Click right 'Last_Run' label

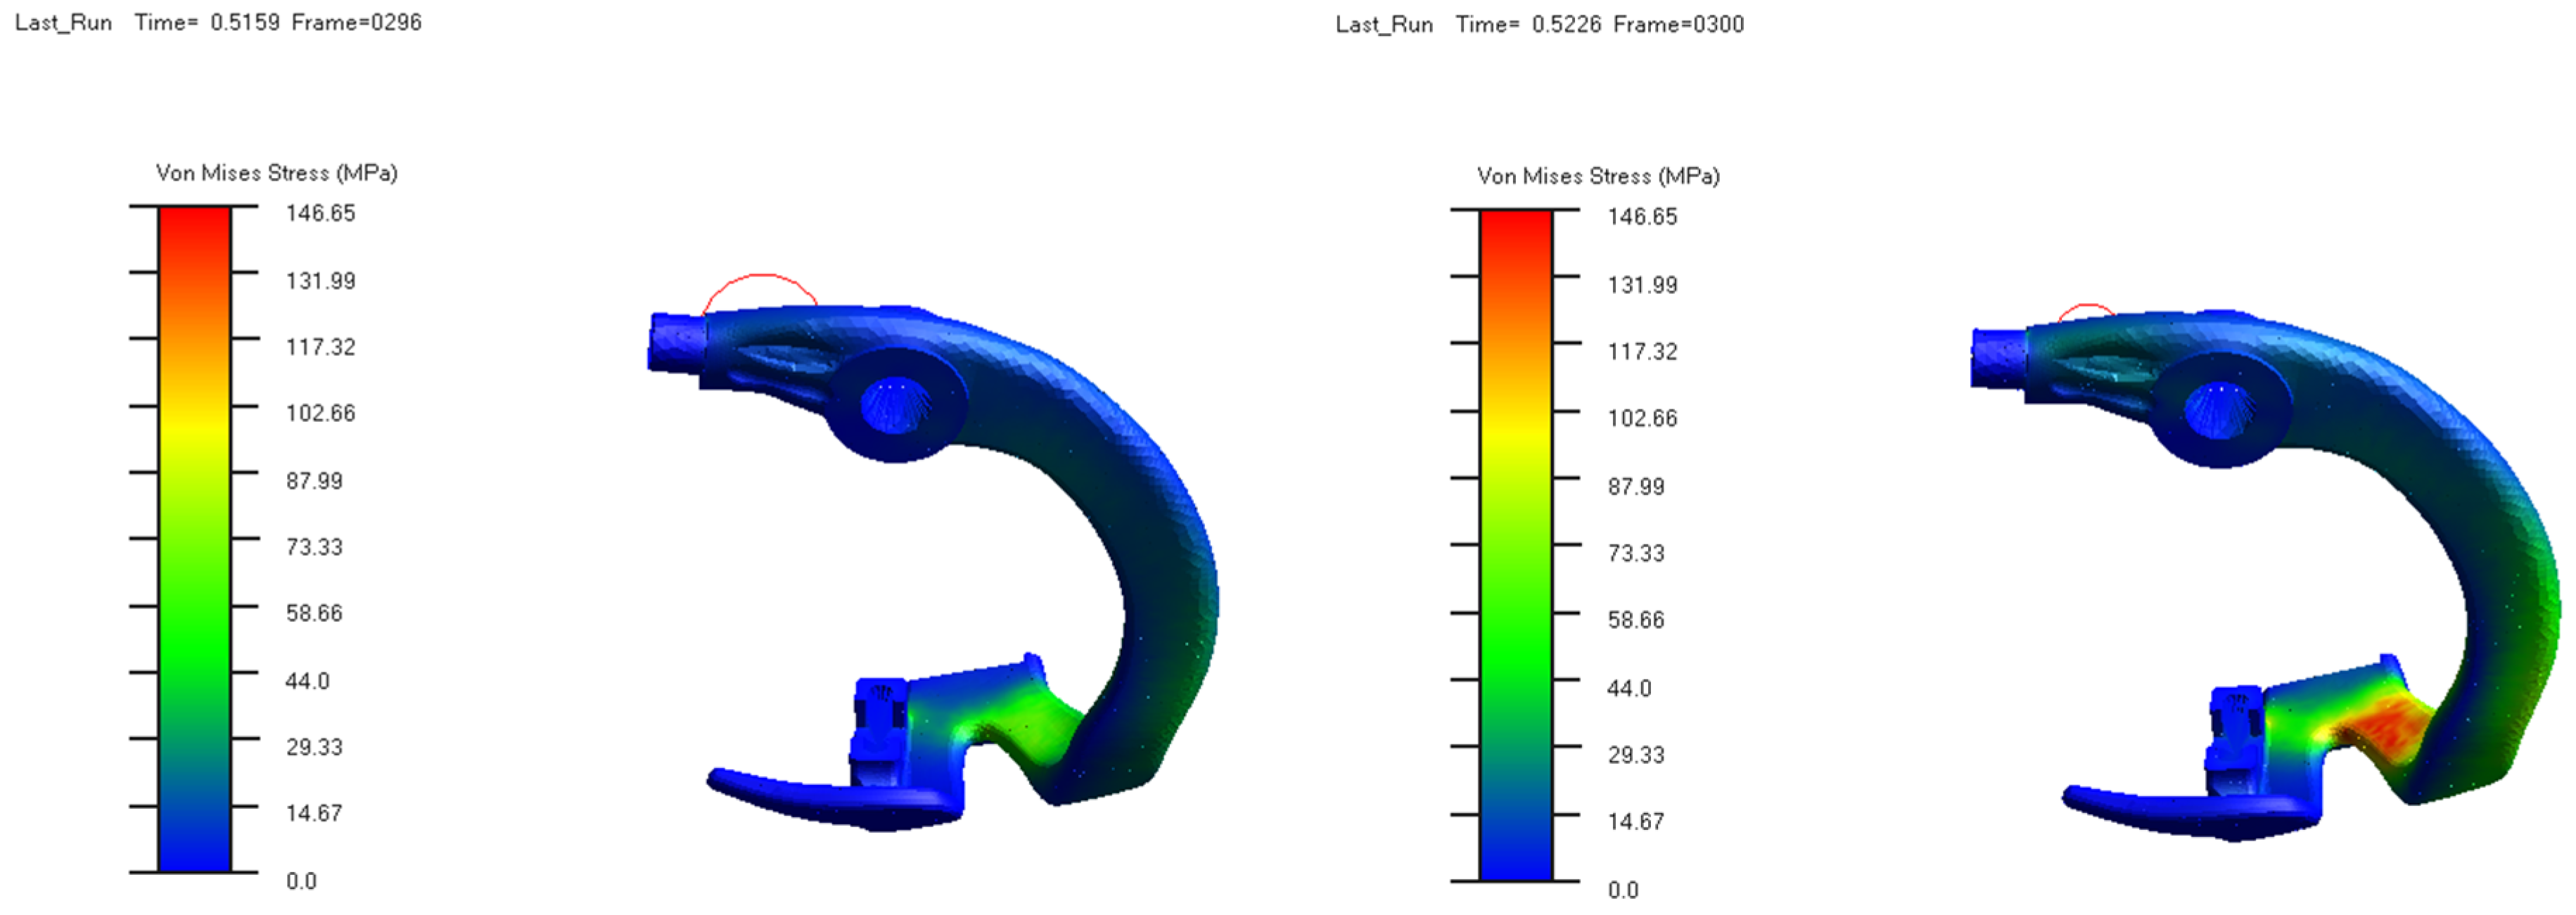[x=1384, y=24]
